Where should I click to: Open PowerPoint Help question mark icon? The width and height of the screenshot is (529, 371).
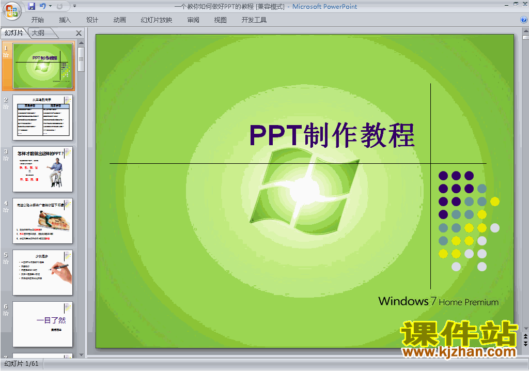pyautogui.click(x=524, y=20)
